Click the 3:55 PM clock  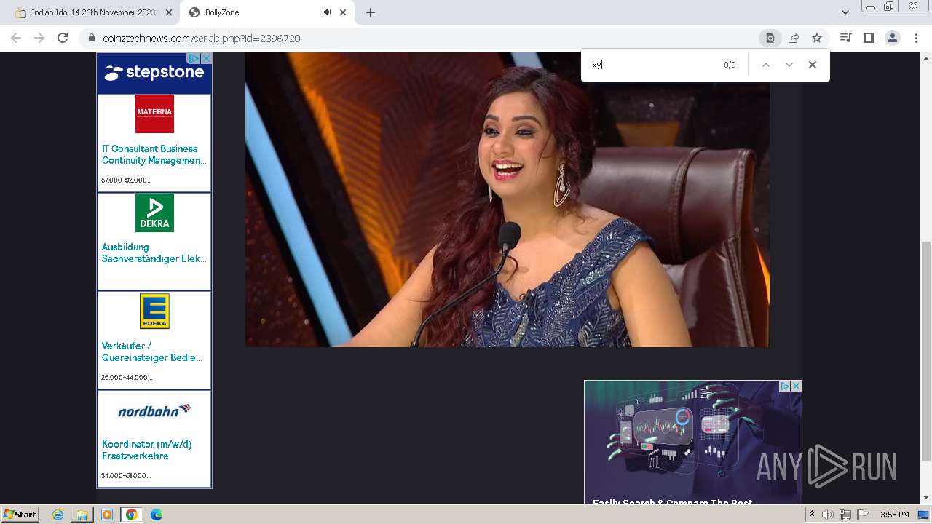894,515
